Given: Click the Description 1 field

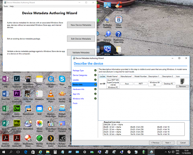Looking at the screenshot, I should point(155,84).
